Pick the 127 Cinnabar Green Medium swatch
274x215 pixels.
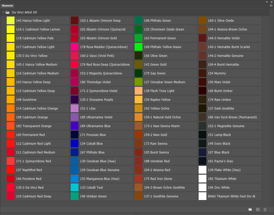[139, 82]
